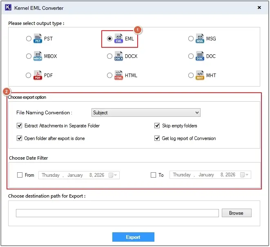Click the DOCX file format icon
The height and width of the screenshot is (247, 270).
click(x=118, y=56)
